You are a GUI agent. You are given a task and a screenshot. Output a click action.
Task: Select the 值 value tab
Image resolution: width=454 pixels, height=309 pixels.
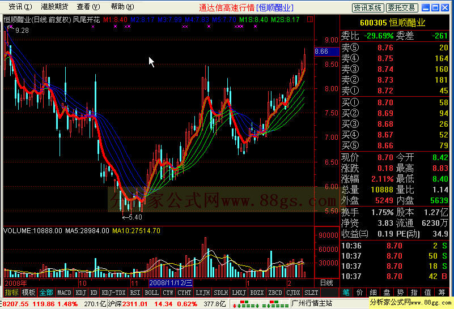coord(428,293)
